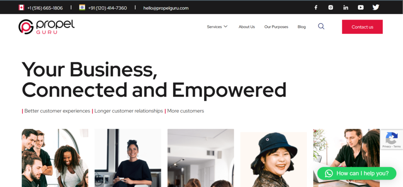The width and height of the screenshot is (403, 187).
Task: Go to the About Us page
Action: pos(247,27)
